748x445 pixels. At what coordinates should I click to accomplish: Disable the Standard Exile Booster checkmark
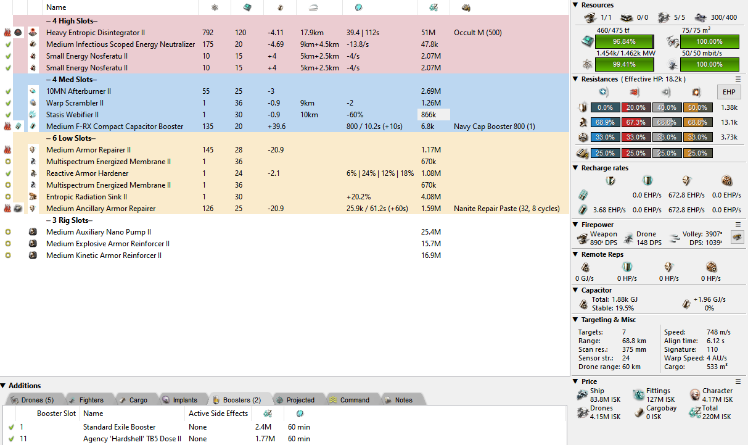pos(11,427)
